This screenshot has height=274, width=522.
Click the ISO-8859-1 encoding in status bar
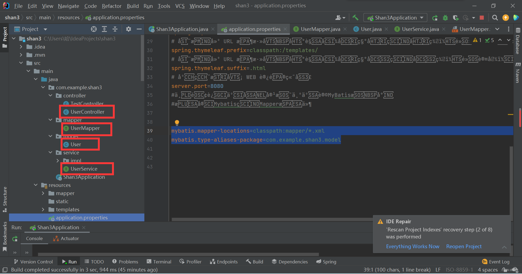tap(459, 270)
